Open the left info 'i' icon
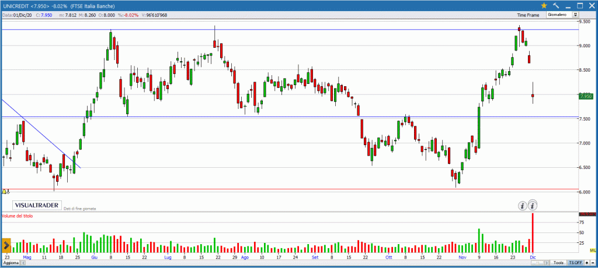 (522, 206)
